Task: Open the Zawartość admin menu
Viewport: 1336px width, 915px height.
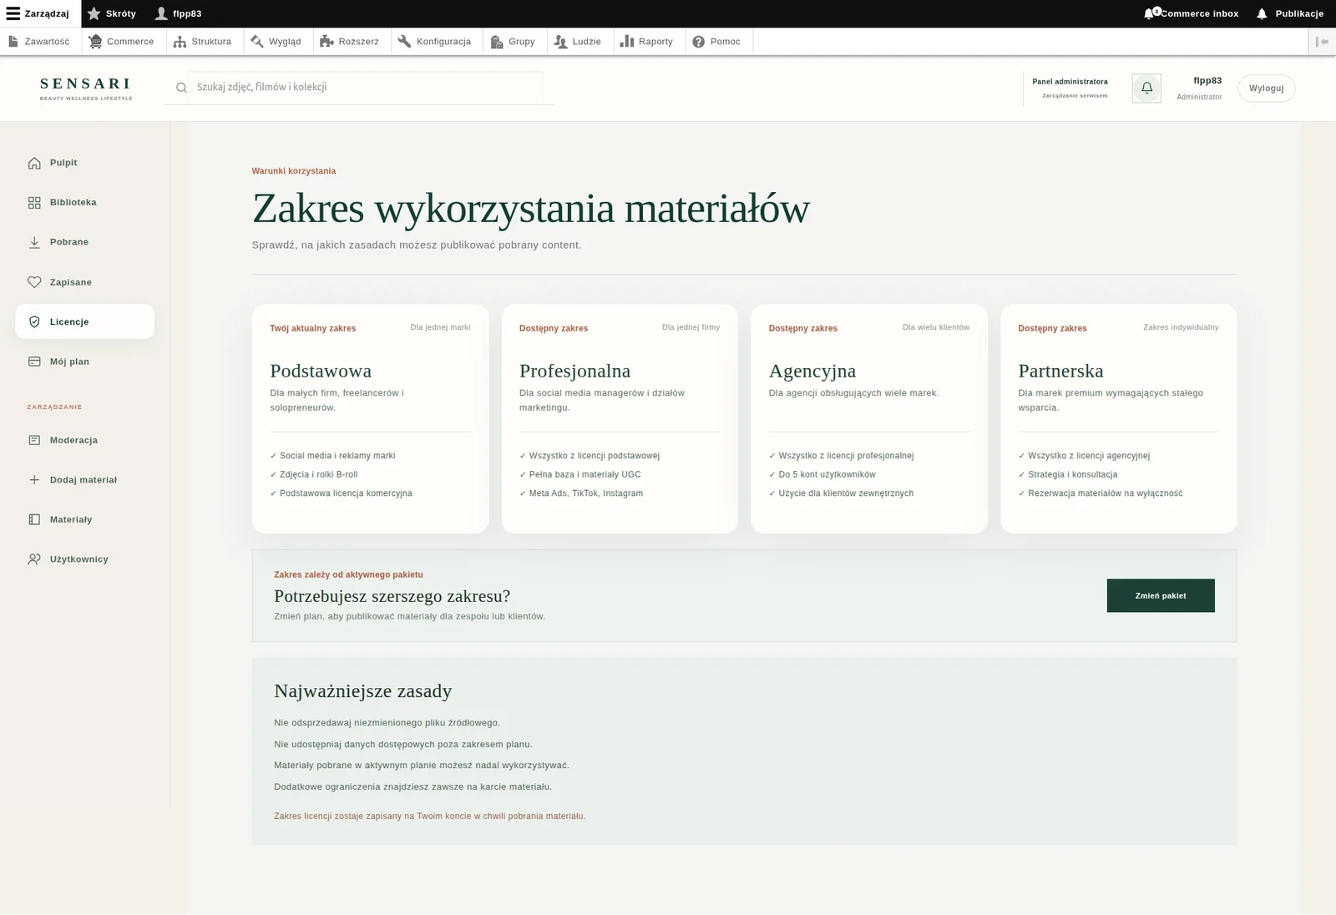Action: coord(39,42)
